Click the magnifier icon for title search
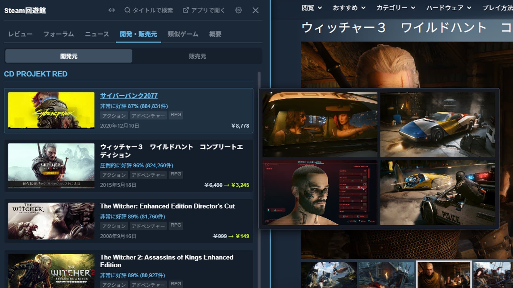 pyautogui.click(x=127, y=10)
